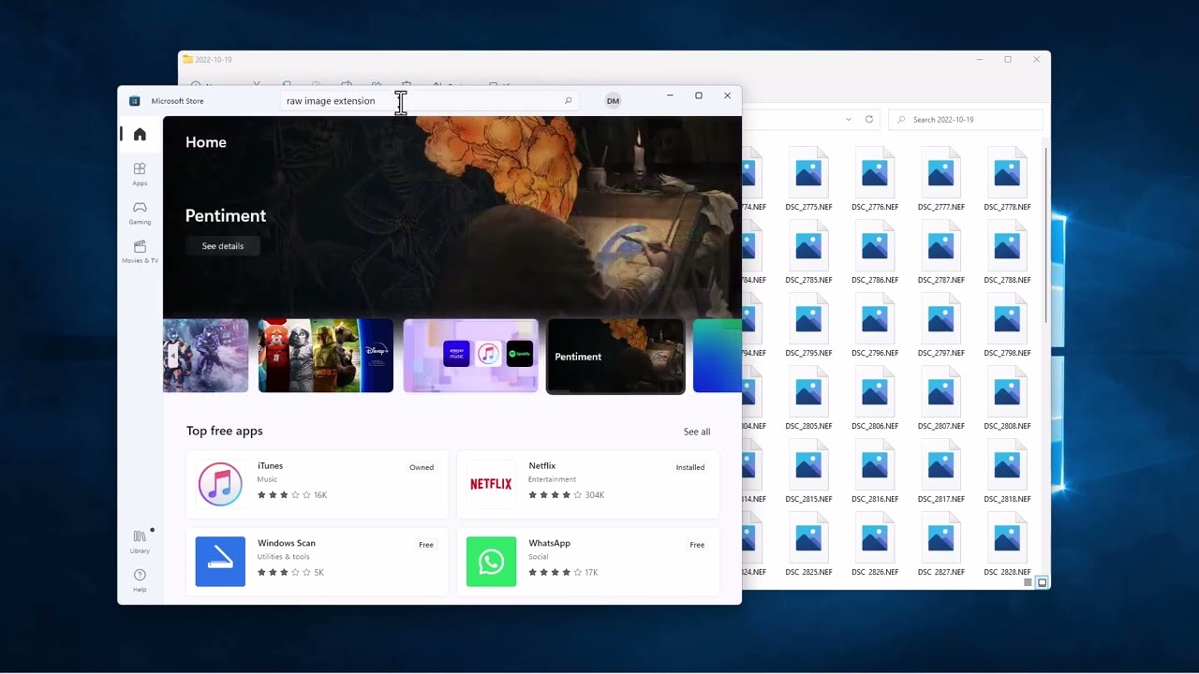Click the Windows Scan title text
The image size is (1199, 674).
tap(287, 543)
